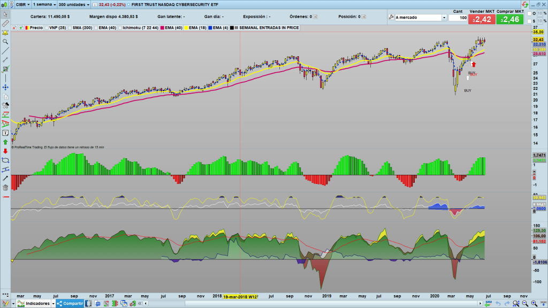Click the multi-chart windows icon
The width and height of the screenshot is (548, 308).
[124, 304]
